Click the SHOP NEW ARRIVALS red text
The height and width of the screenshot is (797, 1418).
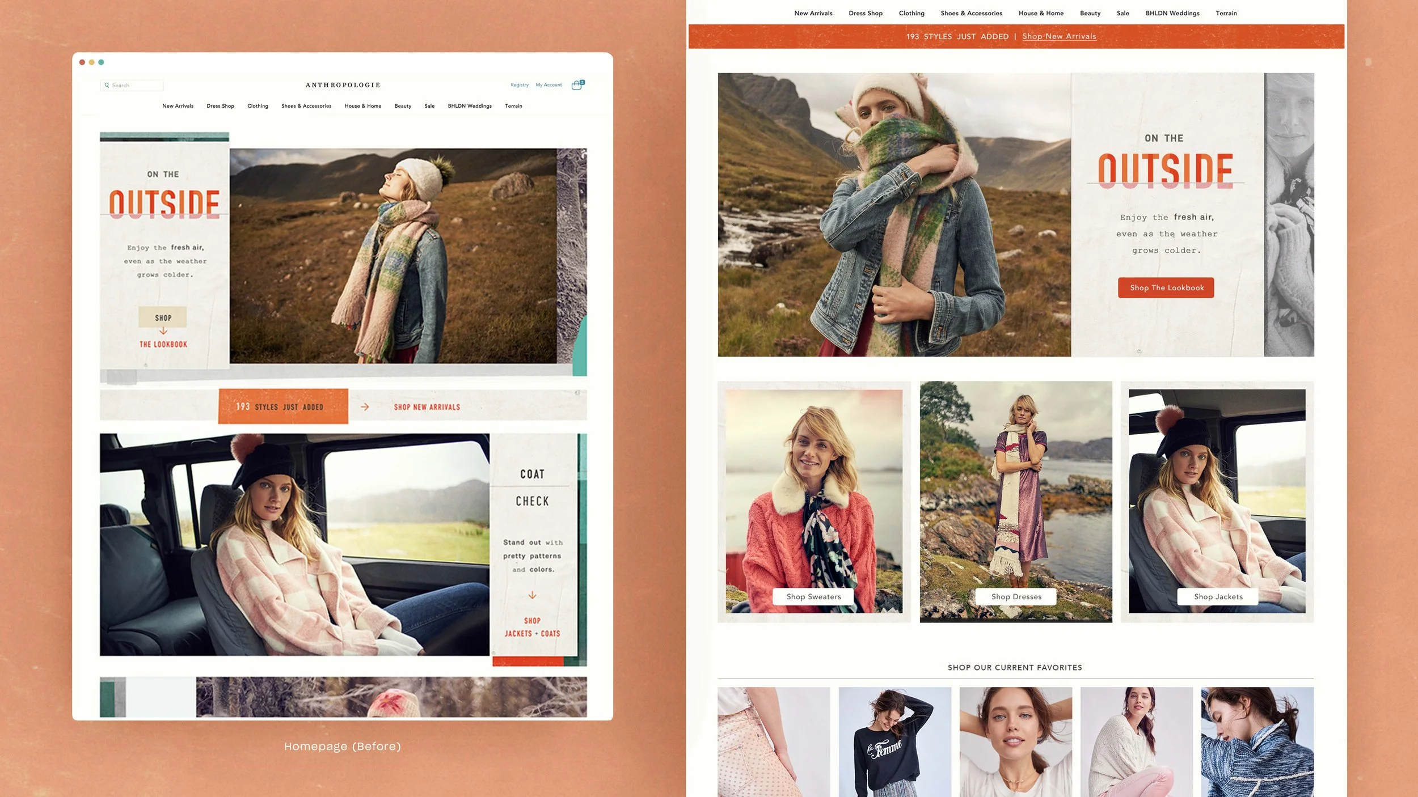(x=427, y=407)
